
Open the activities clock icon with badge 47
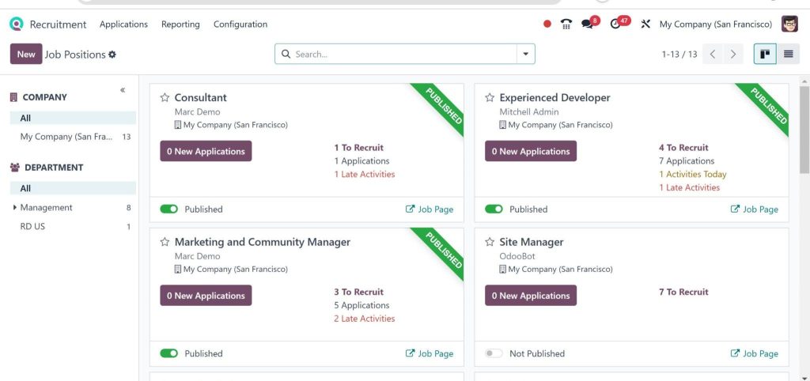point(615,24)
